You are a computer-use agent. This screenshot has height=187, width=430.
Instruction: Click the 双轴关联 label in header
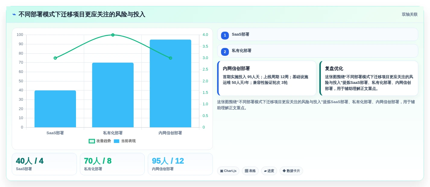coord(409,14)
